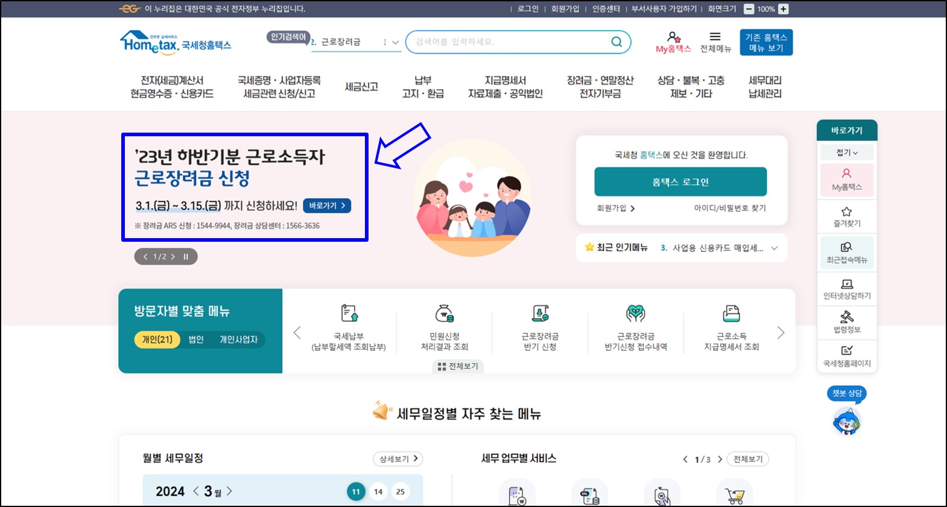Open My홈택스 in 바로가기 sidebar

(847, 180)
